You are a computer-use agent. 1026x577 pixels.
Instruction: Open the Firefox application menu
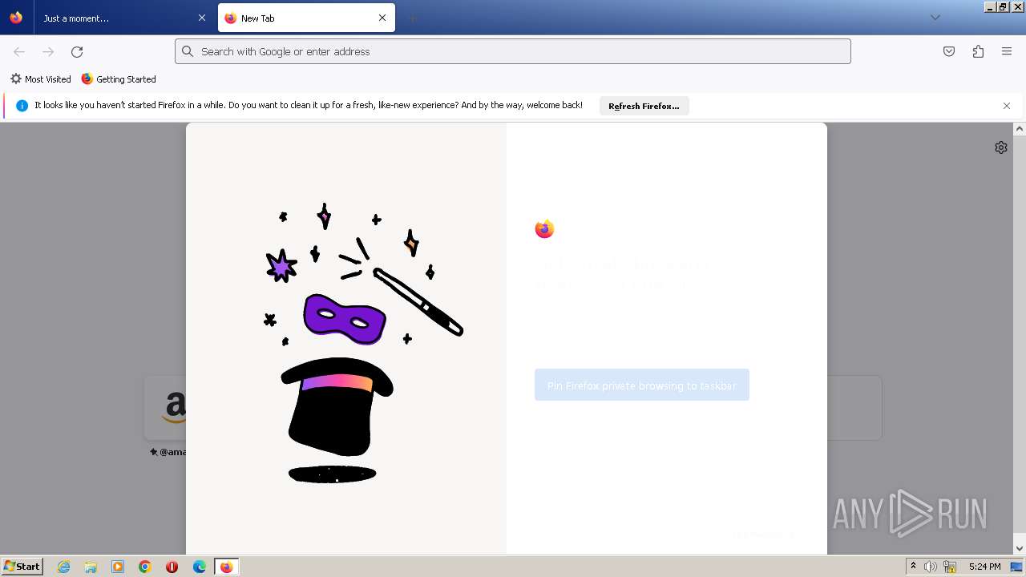click(1007, 51)
